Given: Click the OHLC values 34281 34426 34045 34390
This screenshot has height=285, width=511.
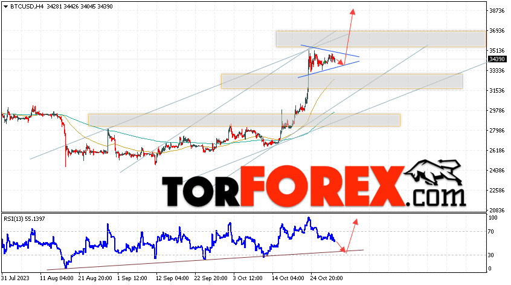Looking at the screenshot, I should (80, 7).
